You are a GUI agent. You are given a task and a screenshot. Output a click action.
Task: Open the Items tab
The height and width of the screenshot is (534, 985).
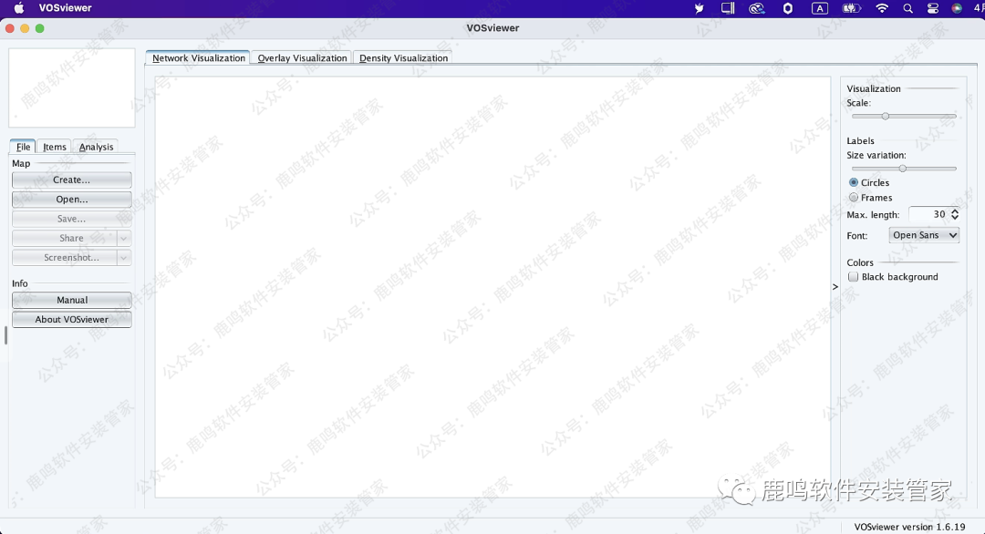(55, 147)
